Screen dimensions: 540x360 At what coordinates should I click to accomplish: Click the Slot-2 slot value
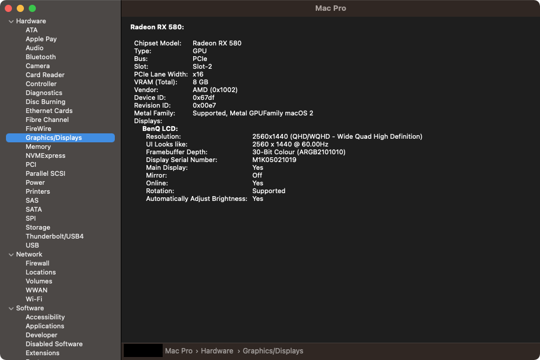click(202, 66)
